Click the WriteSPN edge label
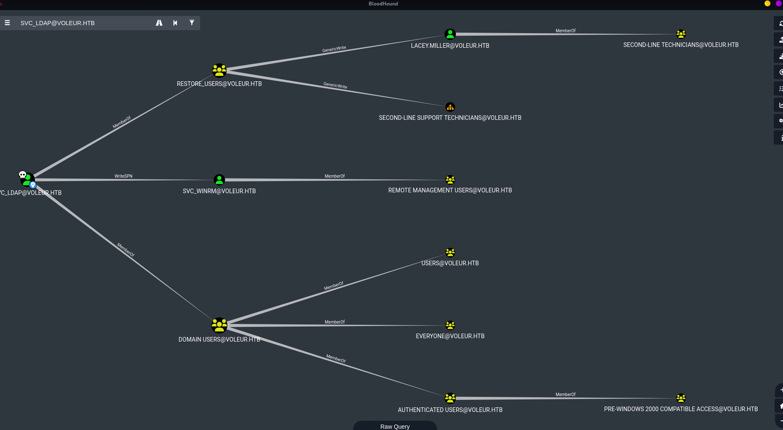This screenshot has width=783, height=430. click(123, 176)
